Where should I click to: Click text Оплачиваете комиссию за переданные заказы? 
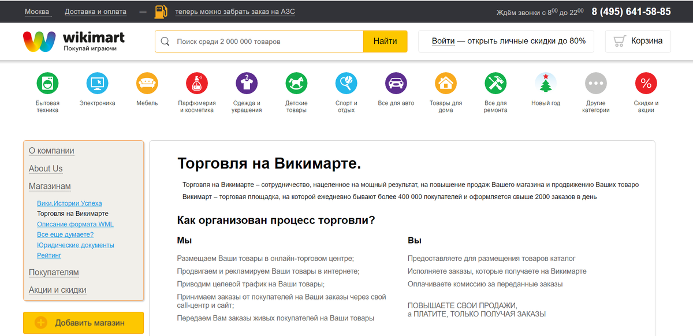pos(485,284)
